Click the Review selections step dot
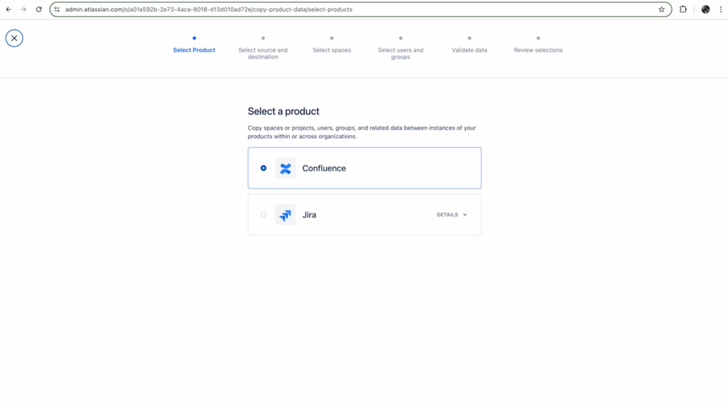The height and width of the screenshot is (408, 728). (538, 38)
